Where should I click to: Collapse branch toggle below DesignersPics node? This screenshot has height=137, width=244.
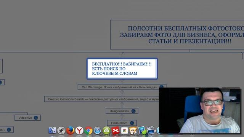tap(122, 116)
